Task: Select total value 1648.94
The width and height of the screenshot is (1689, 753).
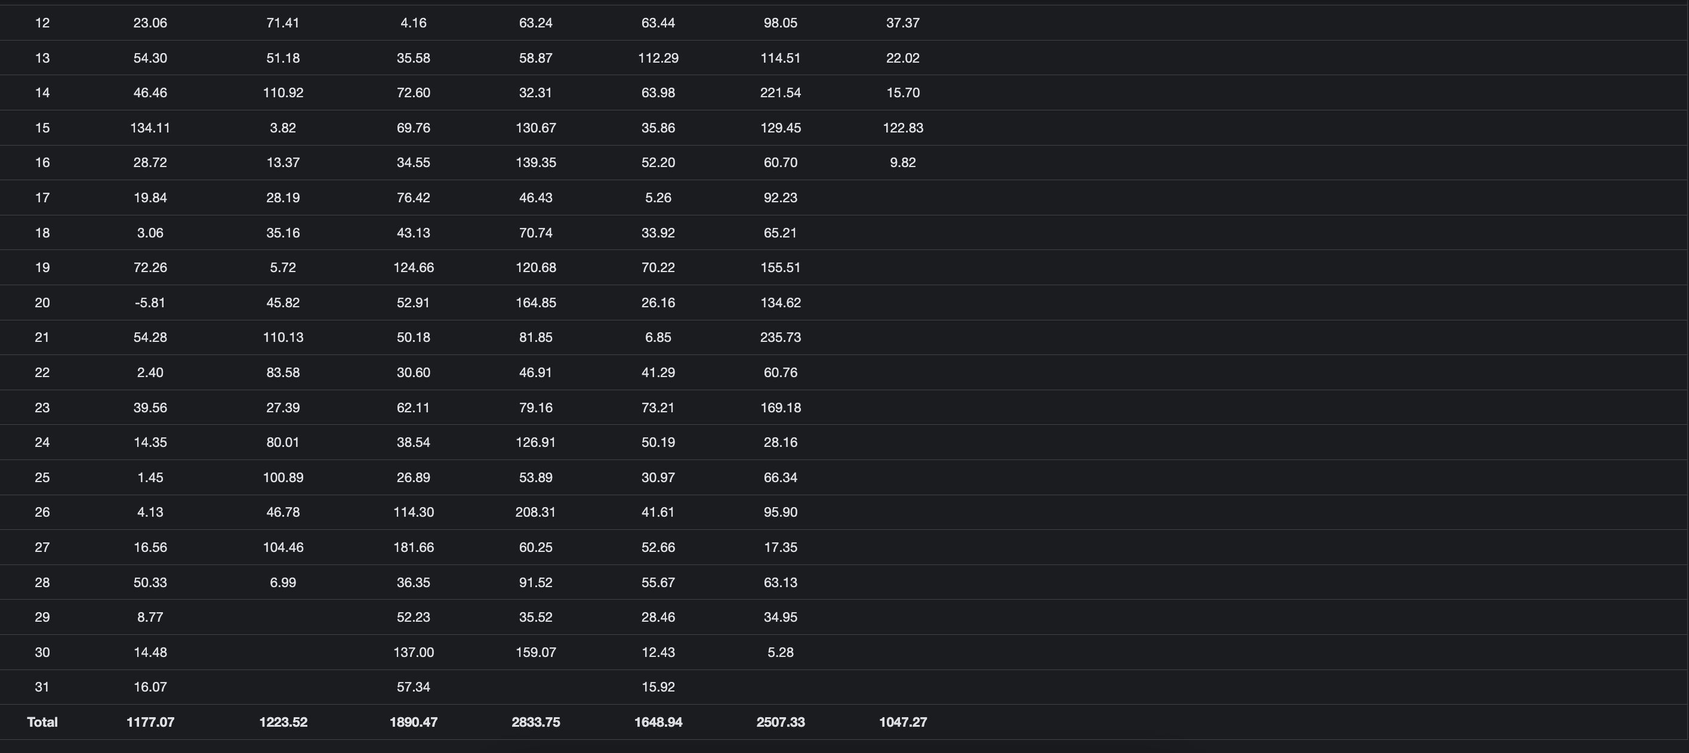Action: tap(658, 722)
